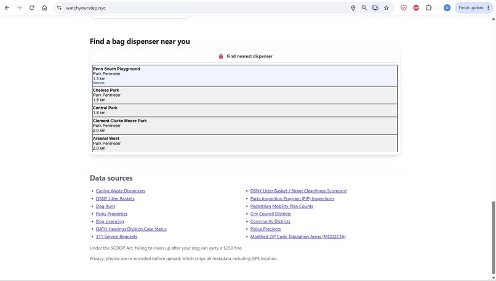This screenshot has width=496, height=281.
Task: Open the Dog Runs link
Action: [105, 206]
